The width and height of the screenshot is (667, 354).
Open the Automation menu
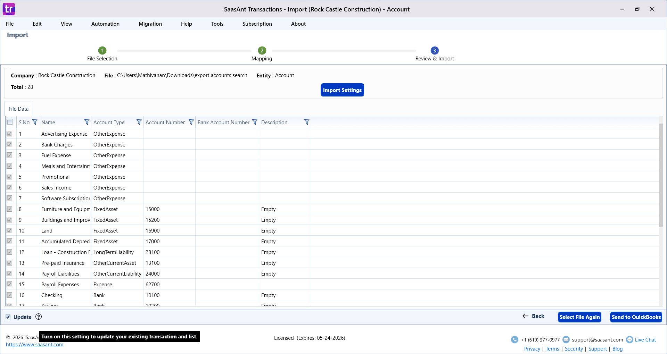pos(105,24)
